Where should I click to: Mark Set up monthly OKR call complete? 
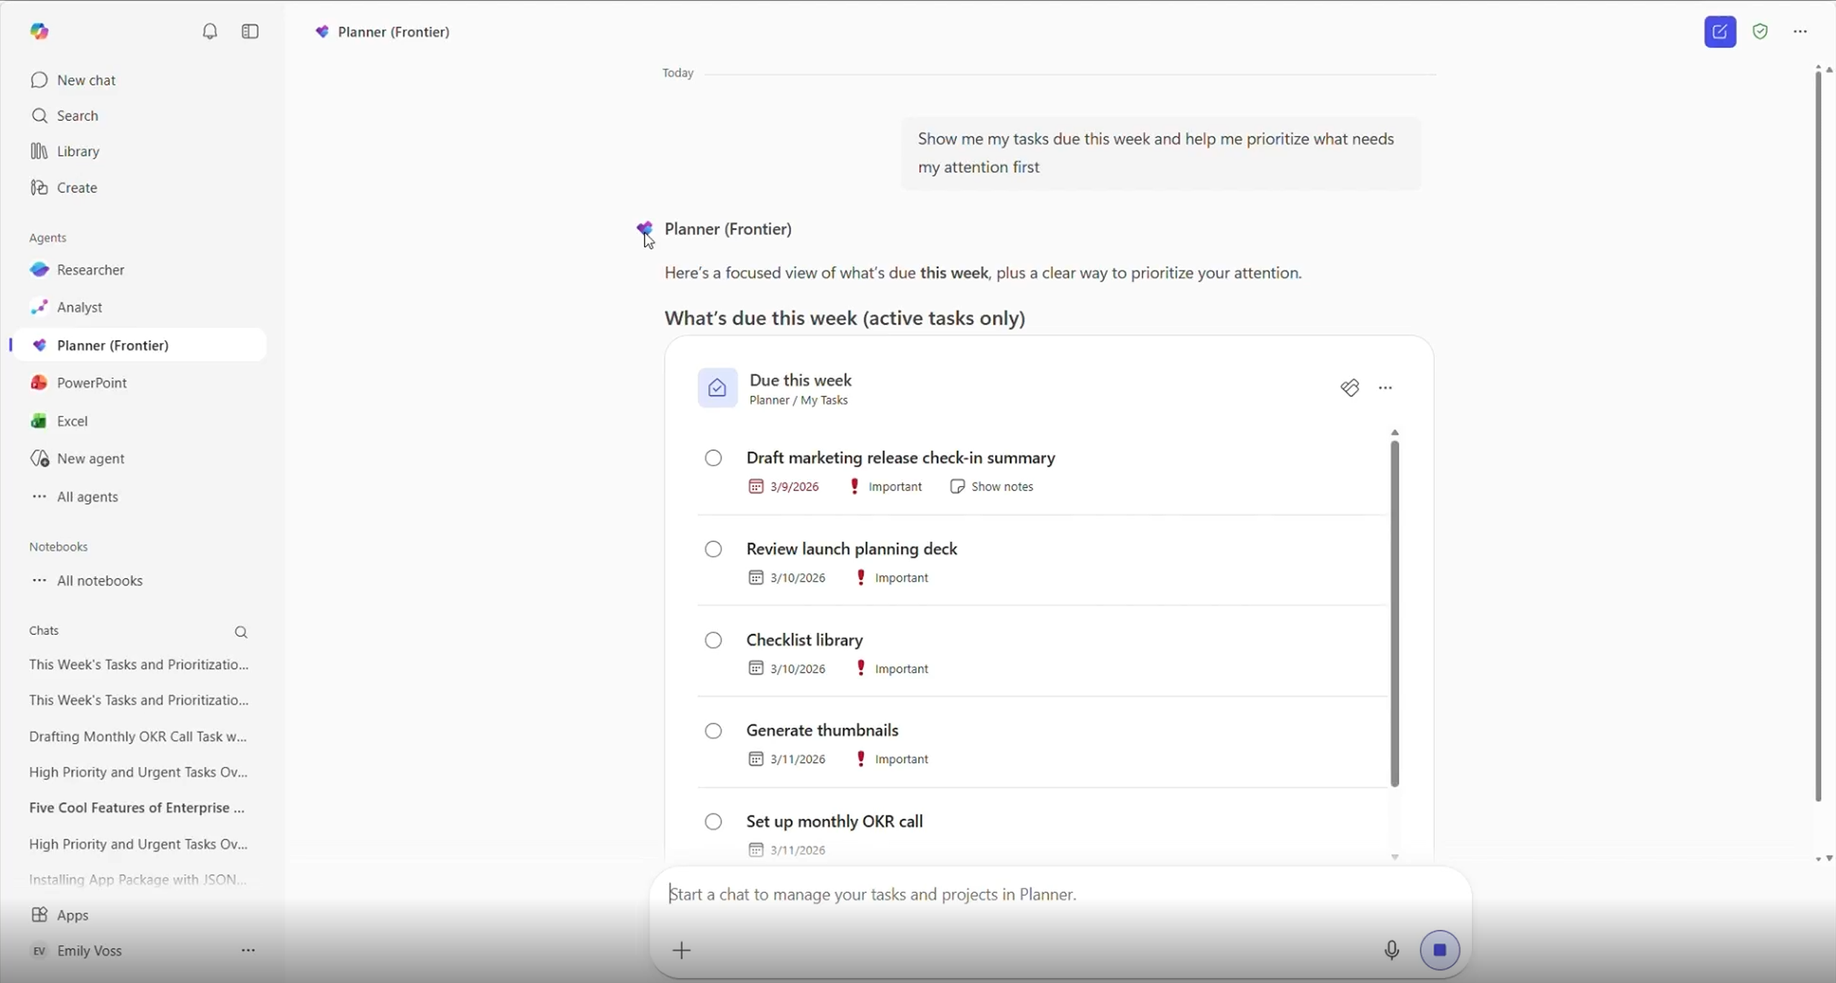713,822
